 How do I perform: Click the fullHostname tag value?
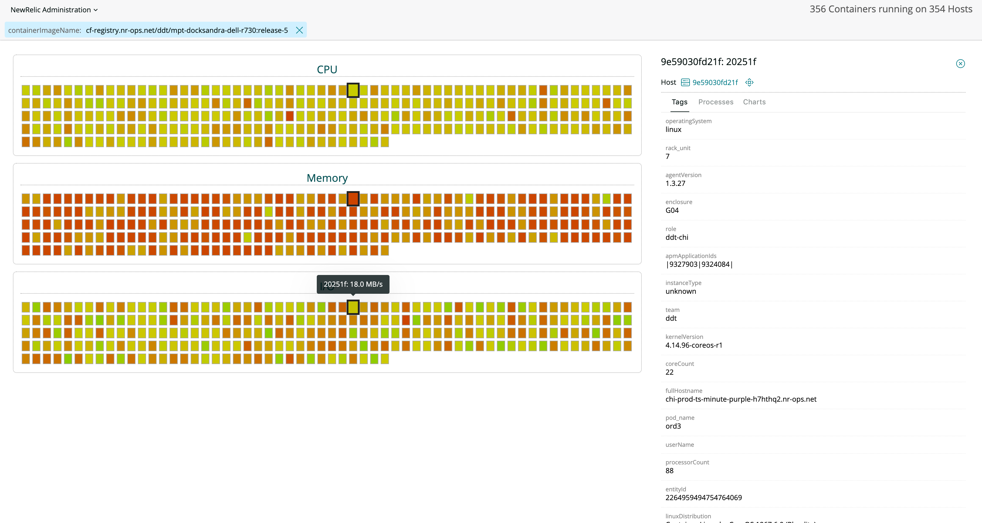tap(741, 399)
